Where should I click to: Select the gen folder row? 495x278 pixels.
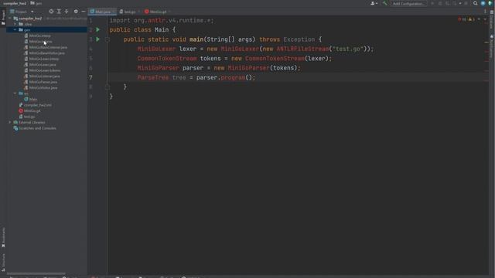click(46, 29)
